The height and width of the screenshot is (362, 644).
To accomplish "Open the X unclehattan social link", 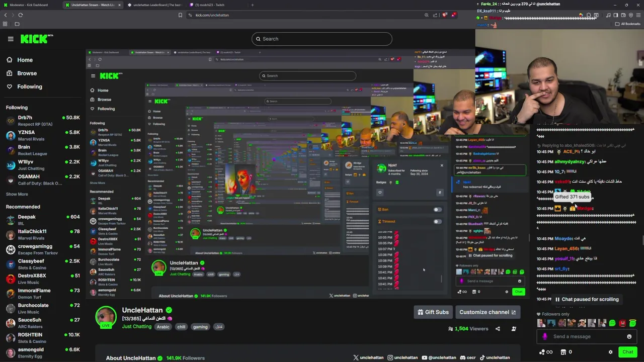I will click(368, 357).
